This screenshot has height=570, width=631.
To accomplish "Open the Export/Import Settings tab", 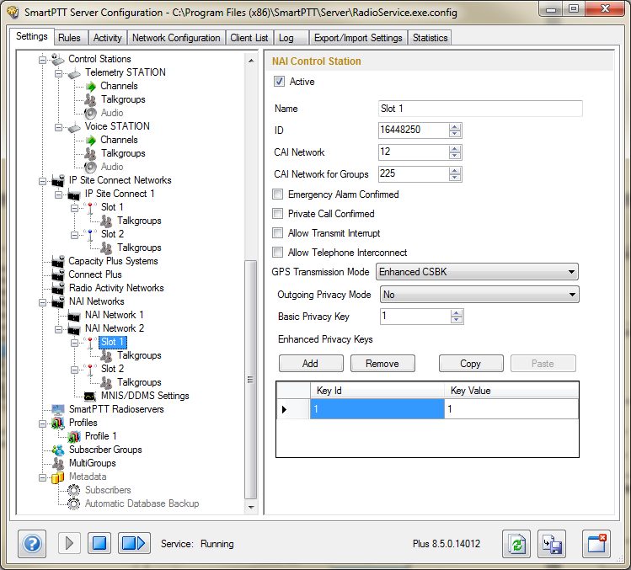I will pyautogui.click(x=358, y=38).
